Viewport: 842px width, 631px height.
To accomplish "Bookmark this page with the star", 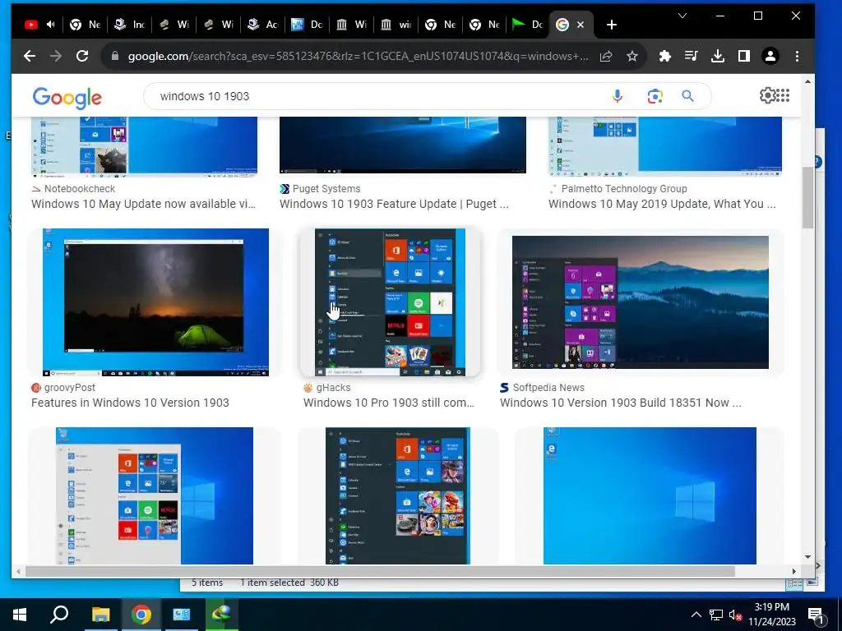I will 632,56.
